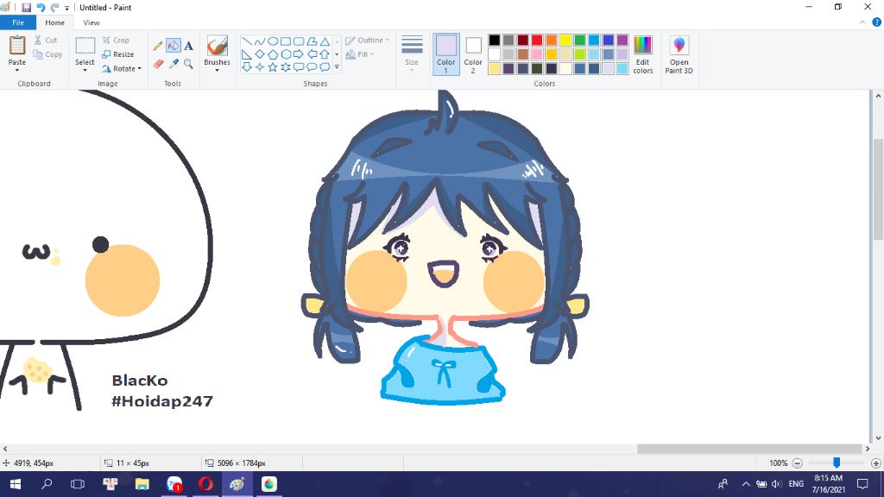
Task: Open the Select dropdown arrow
Action: point(85,70)
